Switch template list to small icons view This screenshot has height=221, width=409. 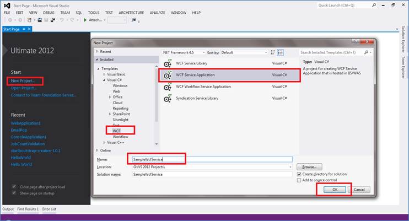273,52
